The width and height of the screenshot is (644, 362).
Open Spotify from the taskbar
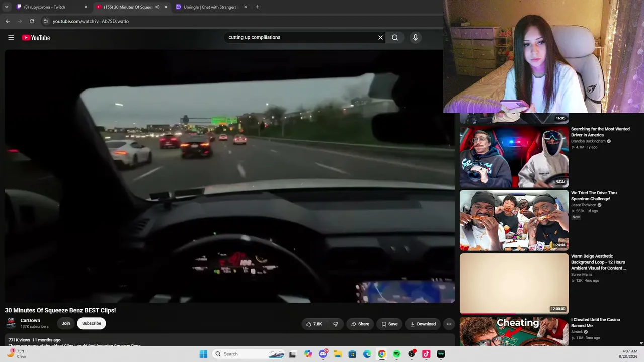(397, 354)
